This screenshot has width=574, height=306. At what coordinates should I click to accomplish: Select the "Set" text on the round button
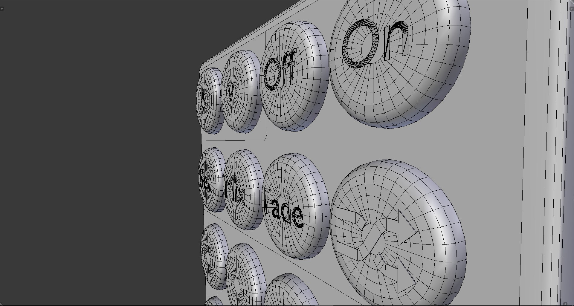(205, 180)
